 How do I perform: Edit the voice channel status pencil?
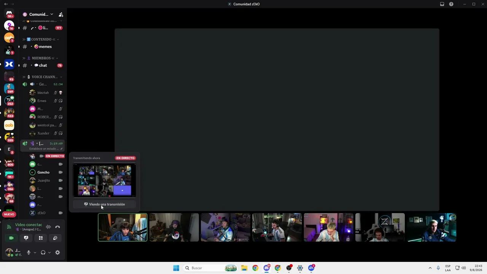click(61, 149)
